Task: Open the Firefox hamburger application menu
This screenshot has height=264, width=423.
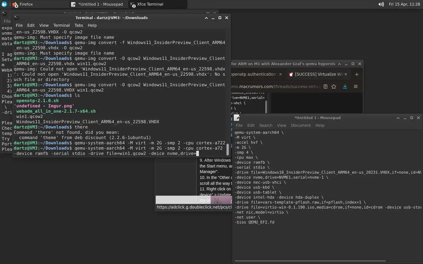Action: (x=356, y=87)
